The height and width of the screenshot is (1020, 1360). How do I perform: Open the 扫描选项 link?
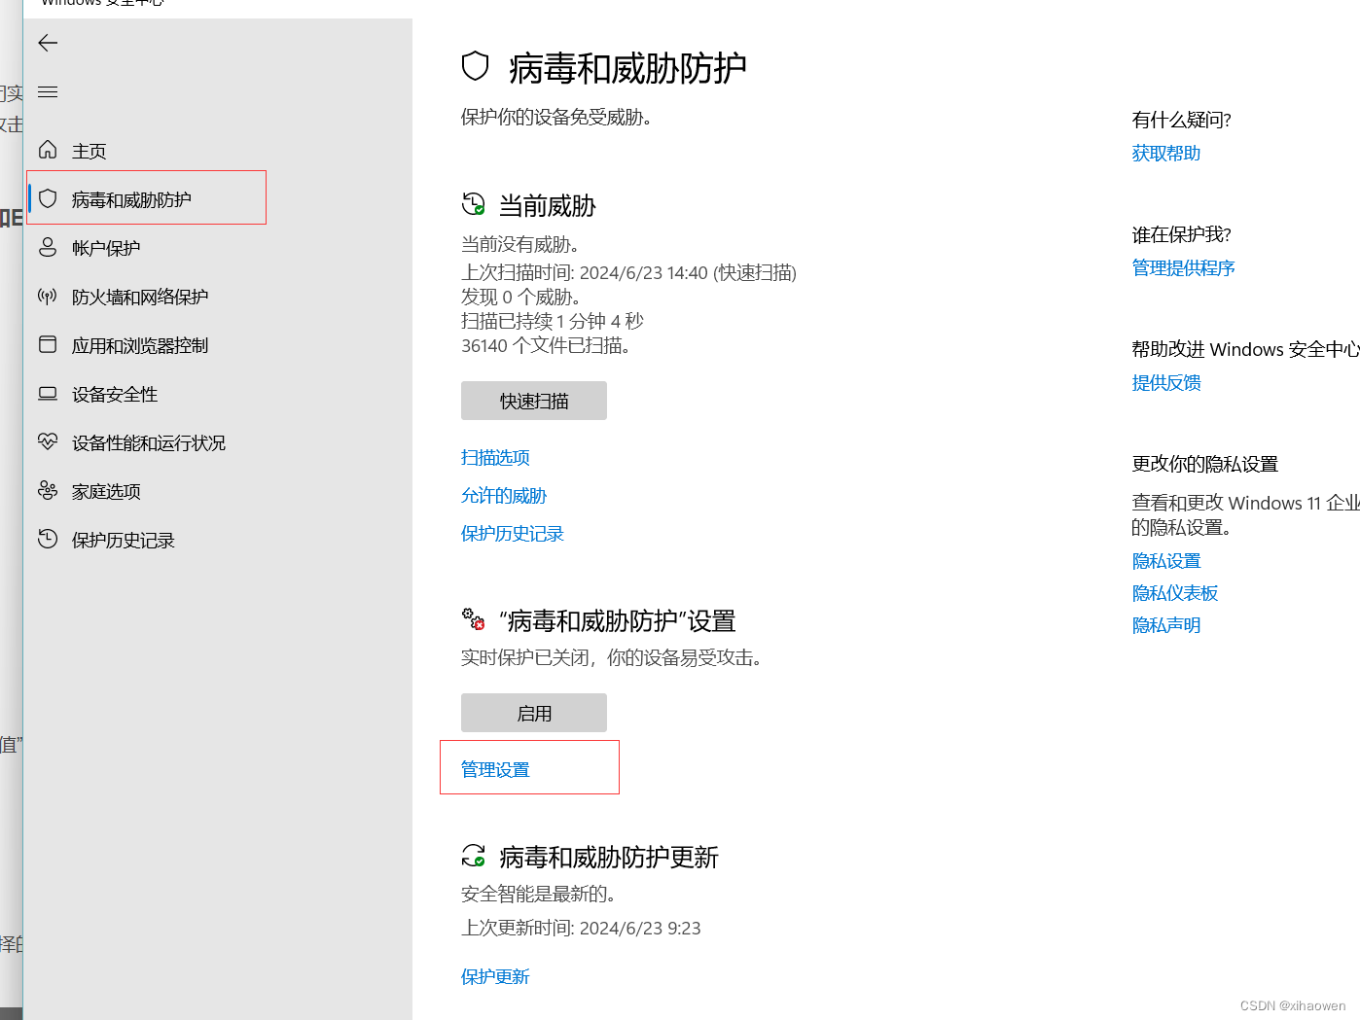[x=495, y=457]
